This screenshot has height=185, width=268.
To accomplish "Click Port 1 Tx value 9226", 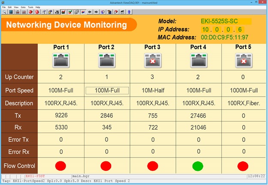I will (x=61, y=115).
